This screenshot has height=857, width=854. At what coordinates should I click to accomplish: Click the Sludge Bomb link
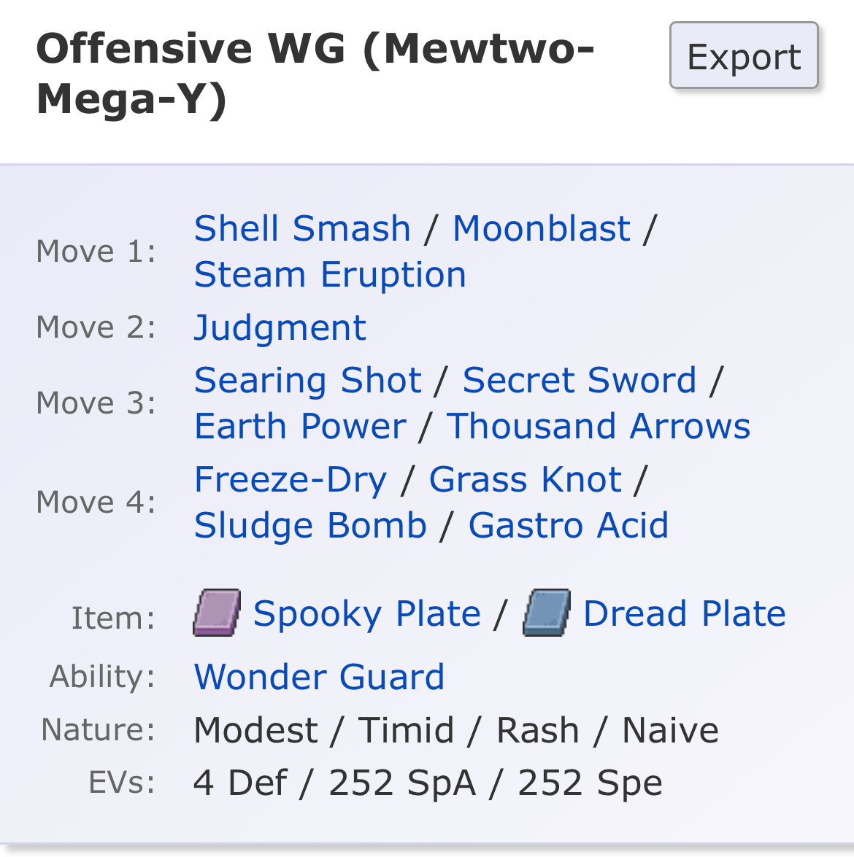[310, 526]
